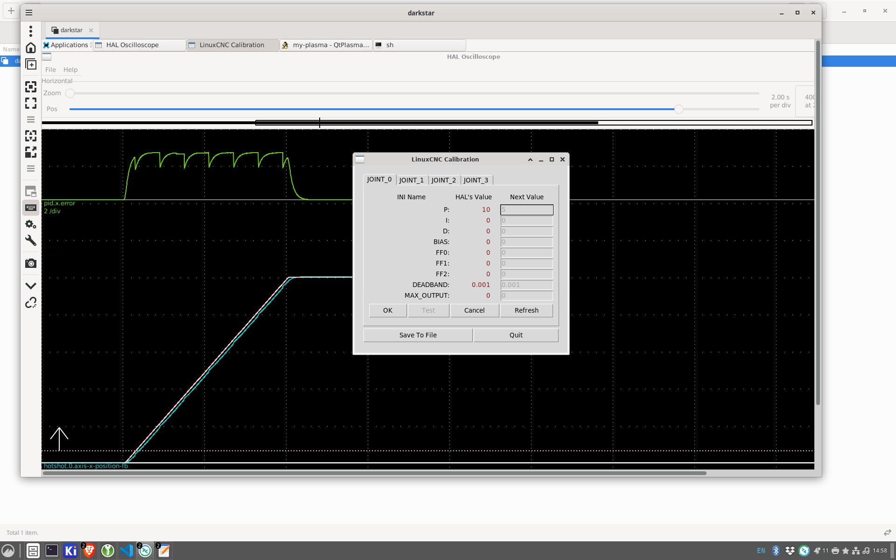Screen dimensions: 896x560
Task: Click the FF0 next value input field
Action: [x=527, y=253]
